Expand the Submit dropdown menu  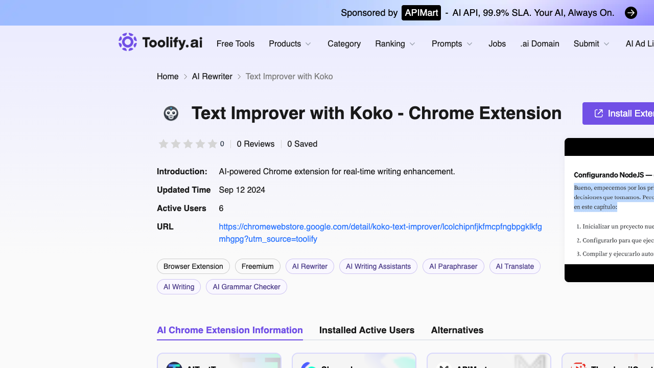tap(592, 44)
